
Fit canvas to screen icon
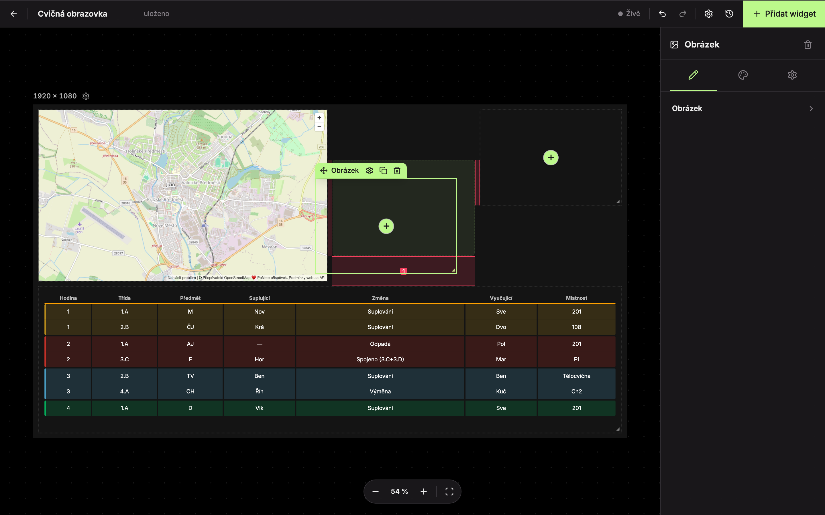pos(449,492)
